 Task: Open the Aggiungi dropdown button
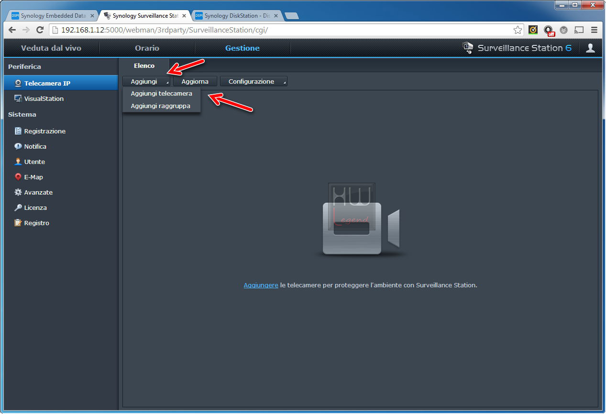(x=146, y=81)
